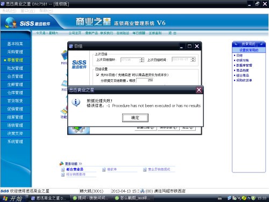This screenshot has height=202, width=269.
Task: Click document icon beside 柜台销售查询
Action: click(x=63, y=175)
